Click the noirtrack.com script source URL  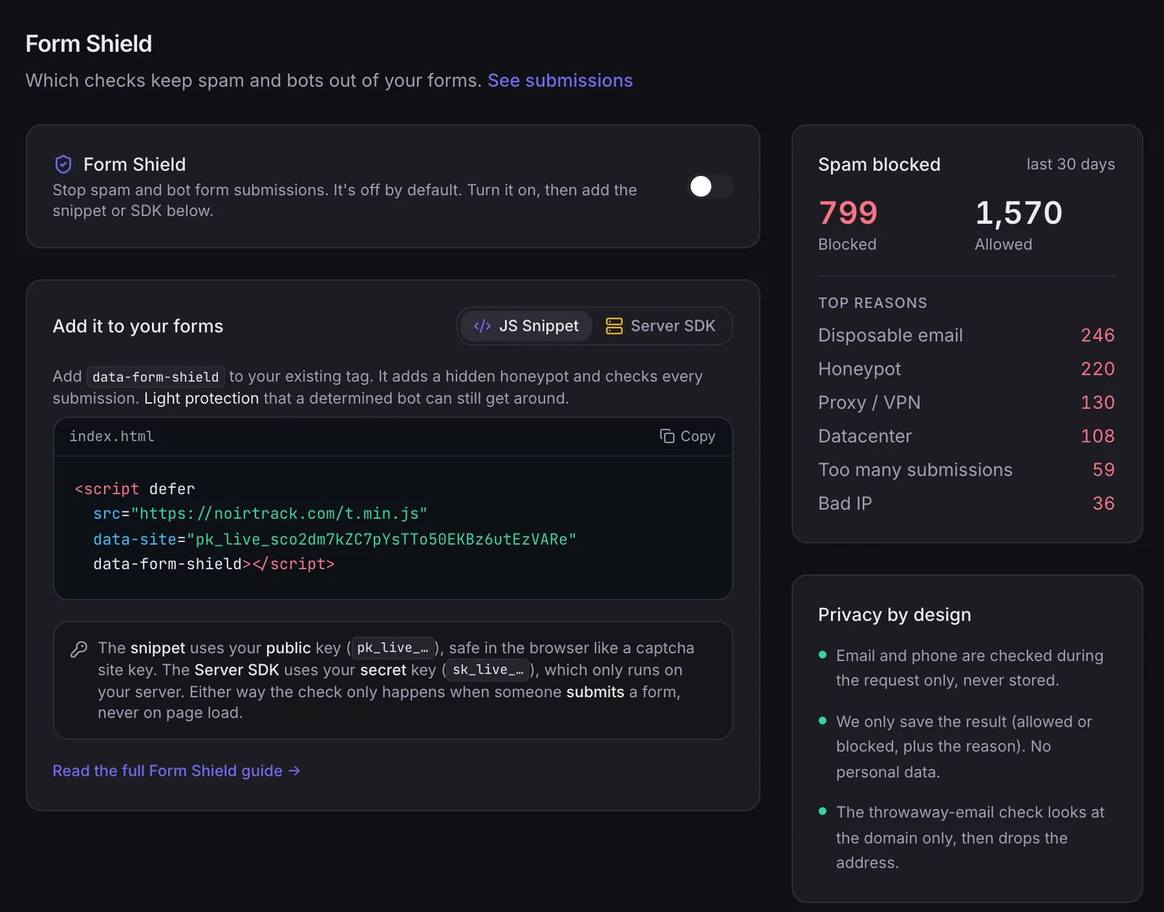click(279, 513)
